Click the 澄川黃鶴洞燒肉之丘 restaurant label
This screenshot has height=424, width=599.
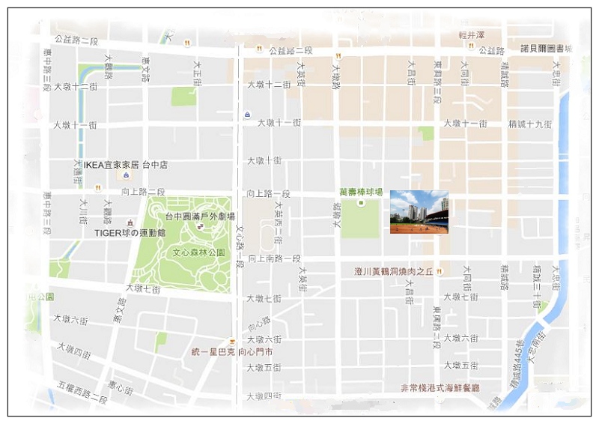(394, 271)
